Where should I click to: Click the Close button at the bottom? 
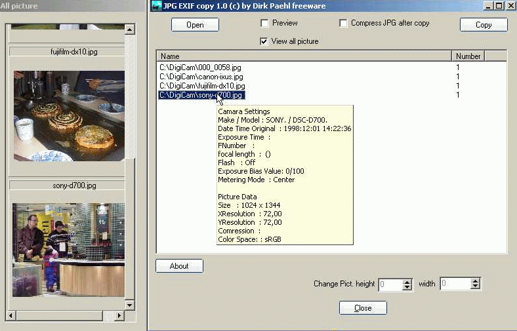(363, 308)
